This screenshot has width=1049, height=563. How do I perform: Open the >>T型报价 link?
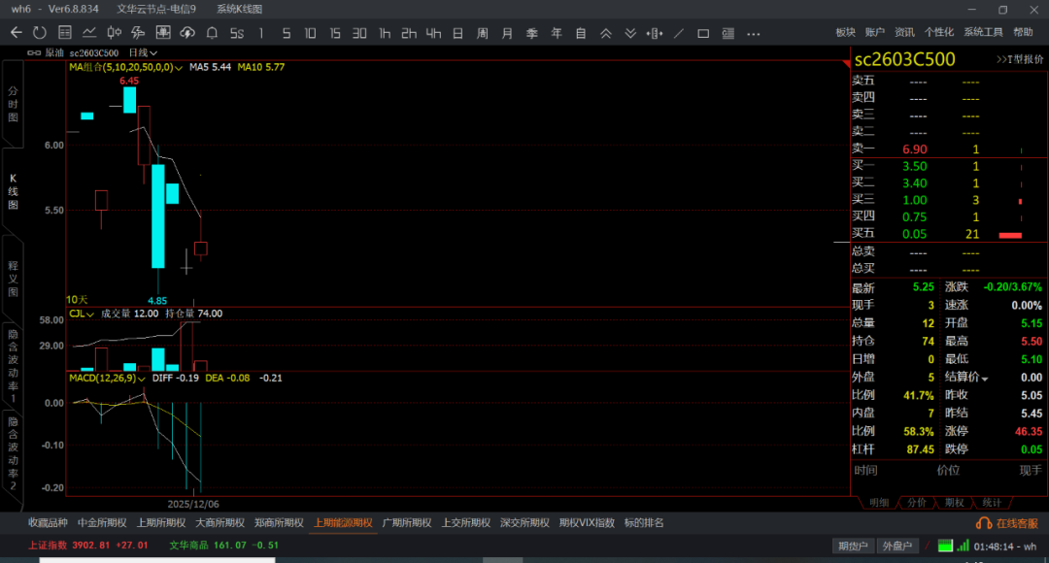tap(1020, 59)
